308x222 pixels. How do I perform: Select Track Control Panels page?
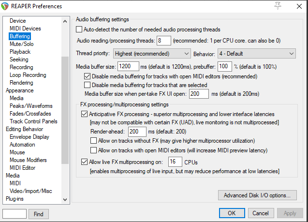click(x=33, y=121)
